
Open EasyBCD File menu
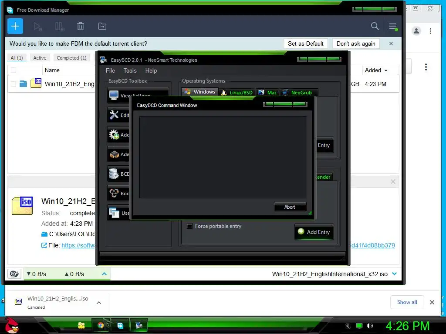110,70
